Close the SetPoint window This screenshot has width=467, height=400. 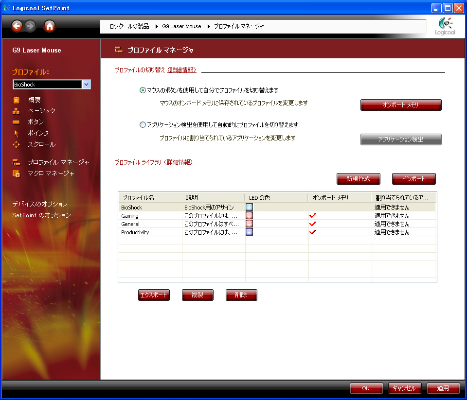459,8
